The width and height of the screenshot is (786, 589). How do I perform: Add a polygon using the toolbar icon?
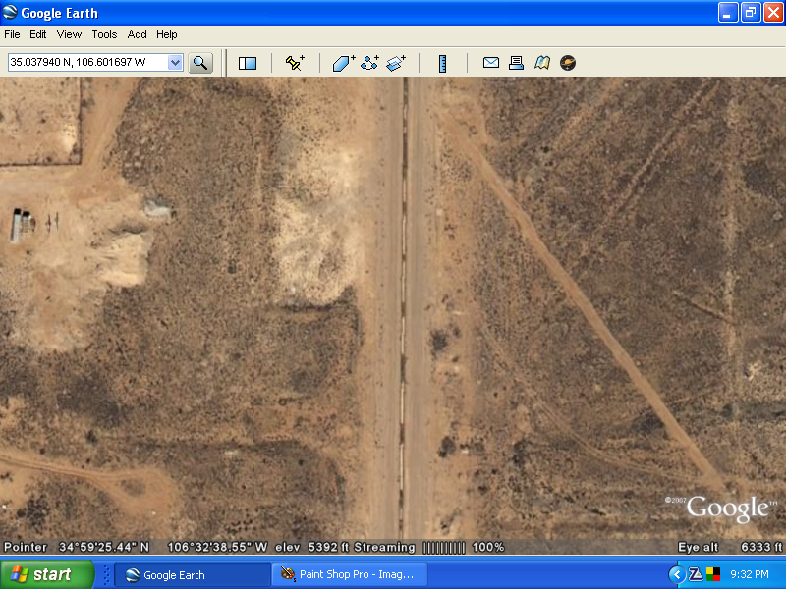344,63
